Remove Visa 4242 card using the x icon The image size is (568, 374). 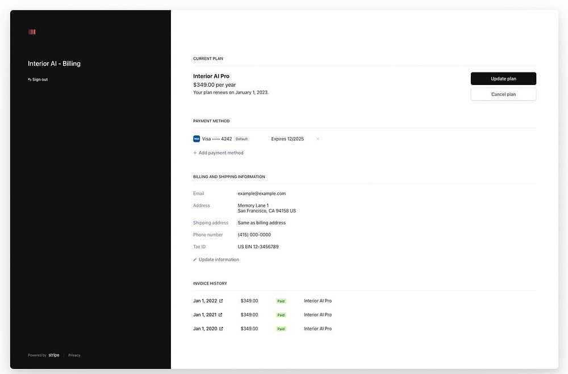click(318, 139)
